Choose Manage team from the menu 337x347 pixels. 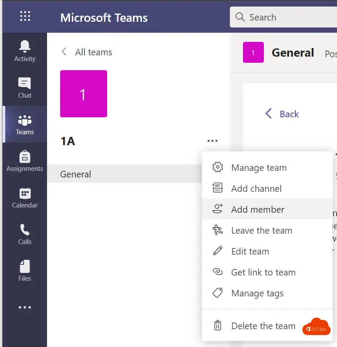tap(267, 167)
